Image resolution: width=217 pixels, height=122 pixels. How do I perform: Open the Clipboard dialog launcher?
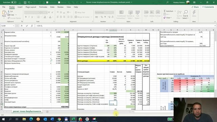click(x=22, y=21)
